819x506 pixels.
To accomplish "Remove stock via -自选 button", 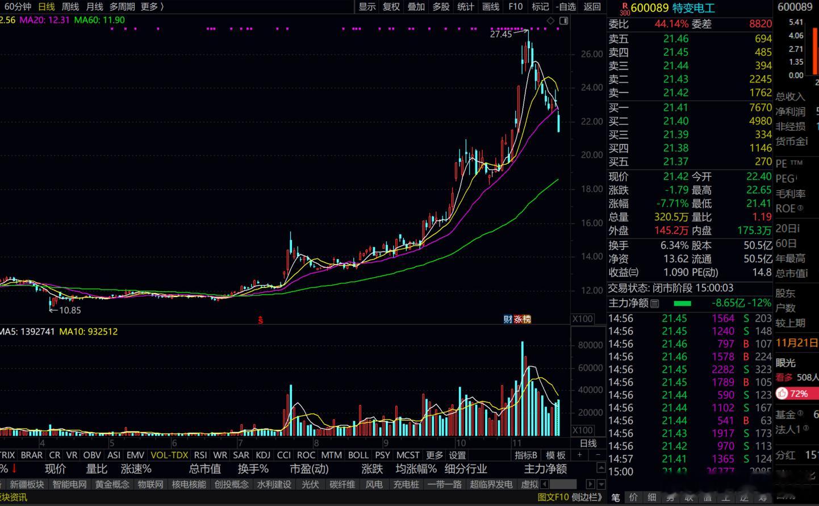I will click(566, 7).
